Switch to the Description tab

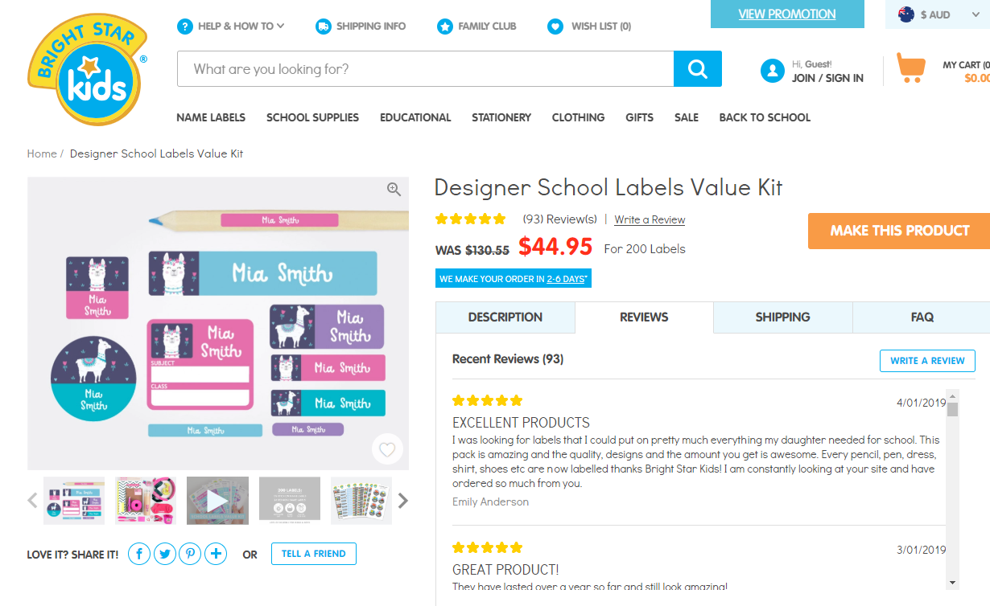click(505, 317)
